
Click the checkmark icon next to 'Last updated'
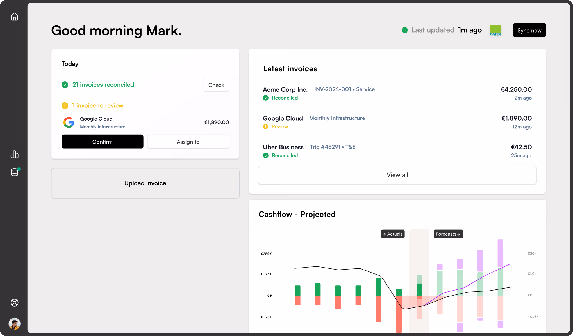[x=405, y=30]
